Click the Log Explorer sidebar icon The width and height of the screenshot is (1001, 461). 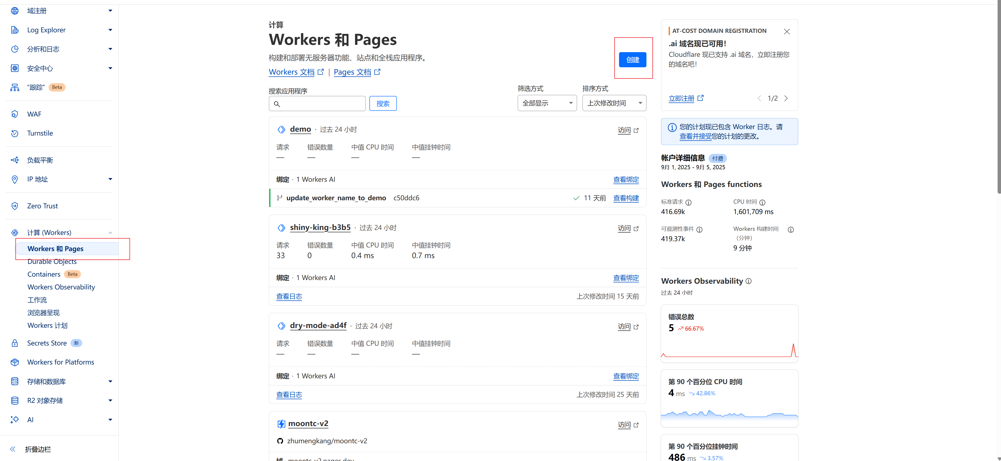(x=15, y=30)
